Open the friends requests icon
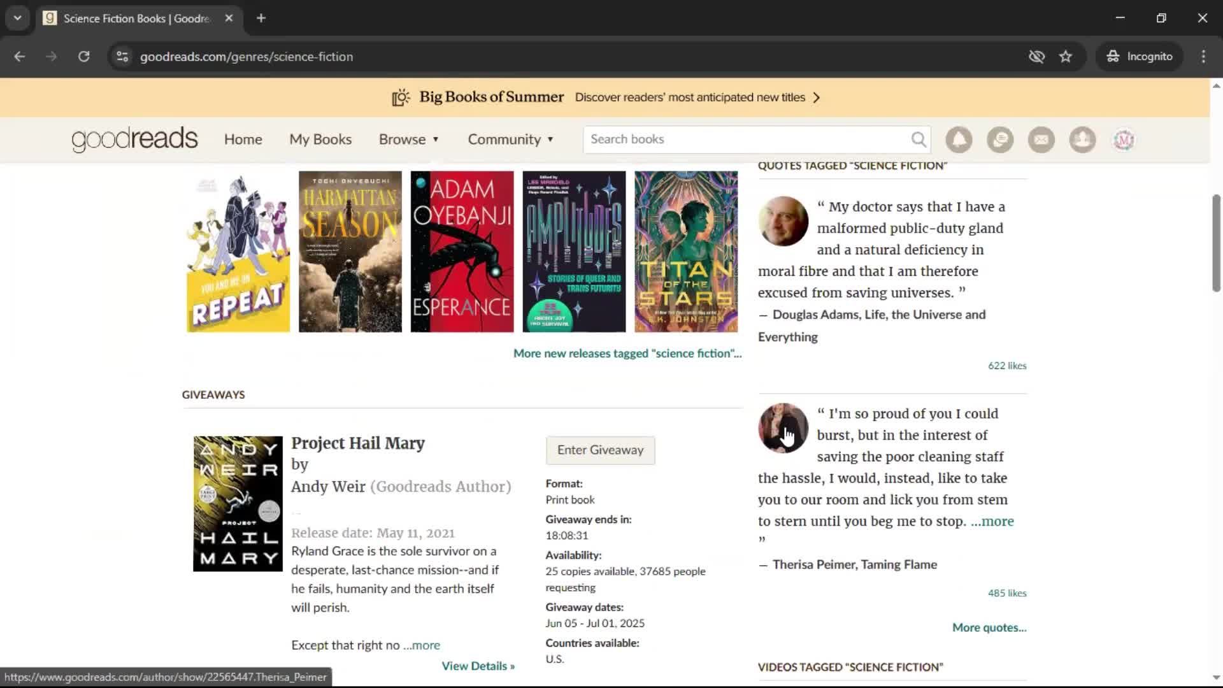Screen dimensions: 1223x688 [x=1082, y=140]
